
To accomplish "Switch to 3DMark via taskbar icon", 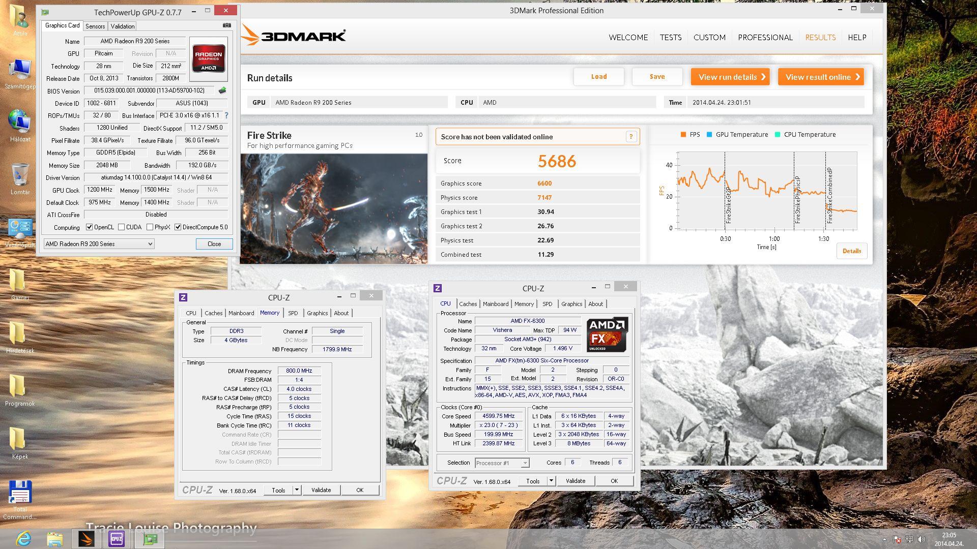I will (86, 538).
